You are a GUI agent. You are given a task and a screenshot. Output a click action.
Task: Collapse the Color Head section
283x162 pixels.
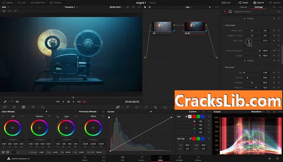(224, 25)
